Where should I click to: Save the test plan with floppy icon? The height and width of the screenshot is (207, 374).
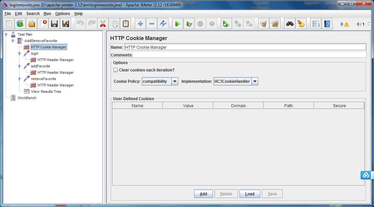pos(54,24)
